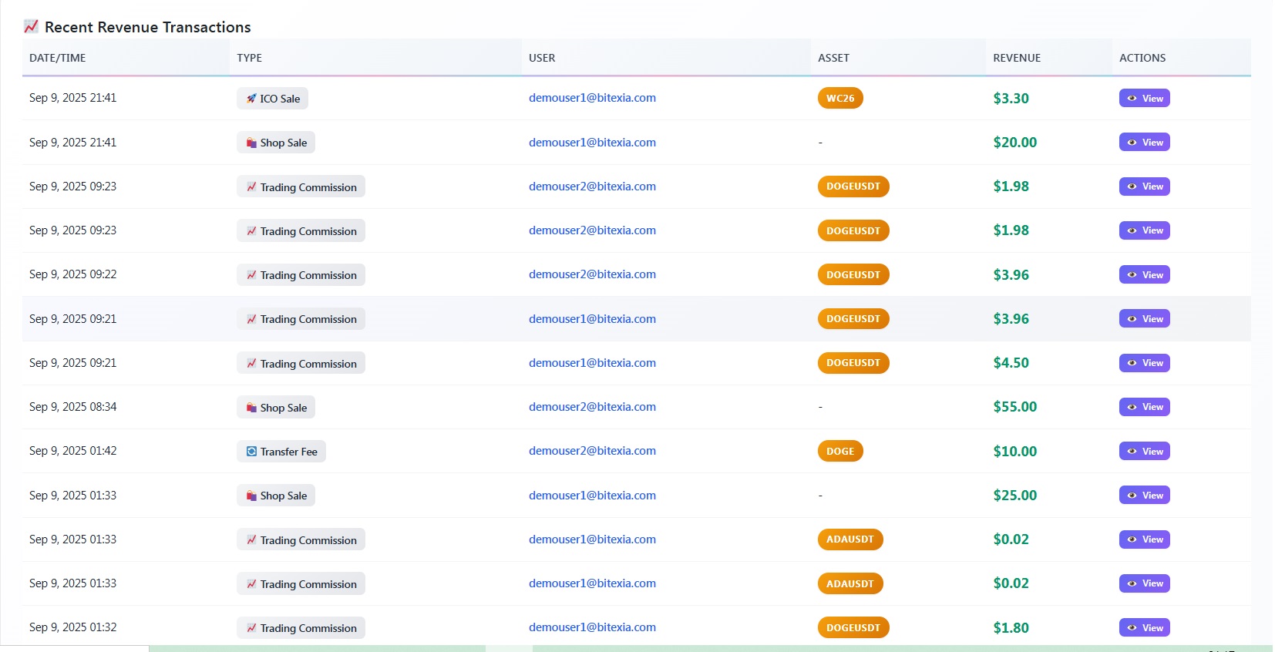This screenshot has width=1275, height=652.
Task: Click eye icon on the $3.30 row
Action: tap(1132, 99)
